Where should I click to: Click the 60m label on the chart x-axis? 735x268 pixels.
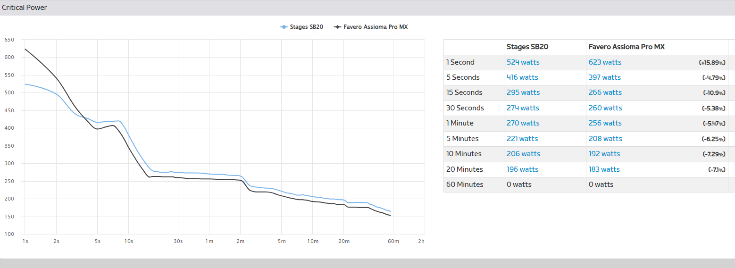click(x=393, y=241)
